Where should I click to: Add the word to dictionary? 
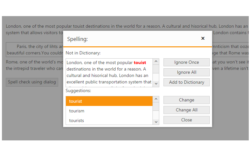point(186,82)
